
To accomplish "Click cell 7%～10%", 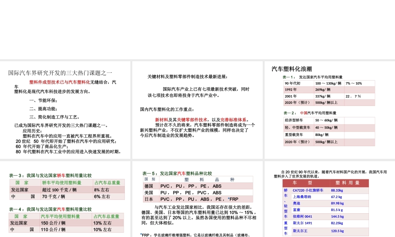I will 359,83.
